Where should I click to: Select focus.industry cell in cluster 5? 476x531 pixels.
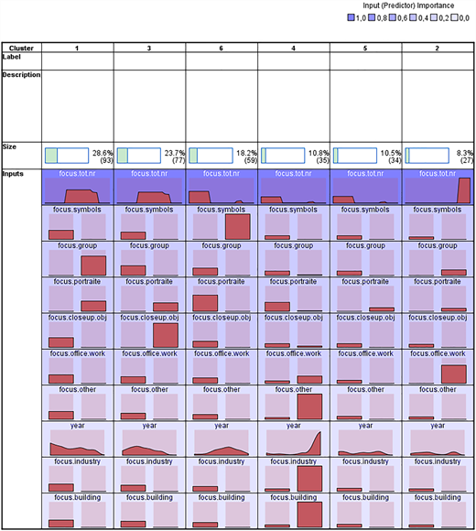(365, 475)
